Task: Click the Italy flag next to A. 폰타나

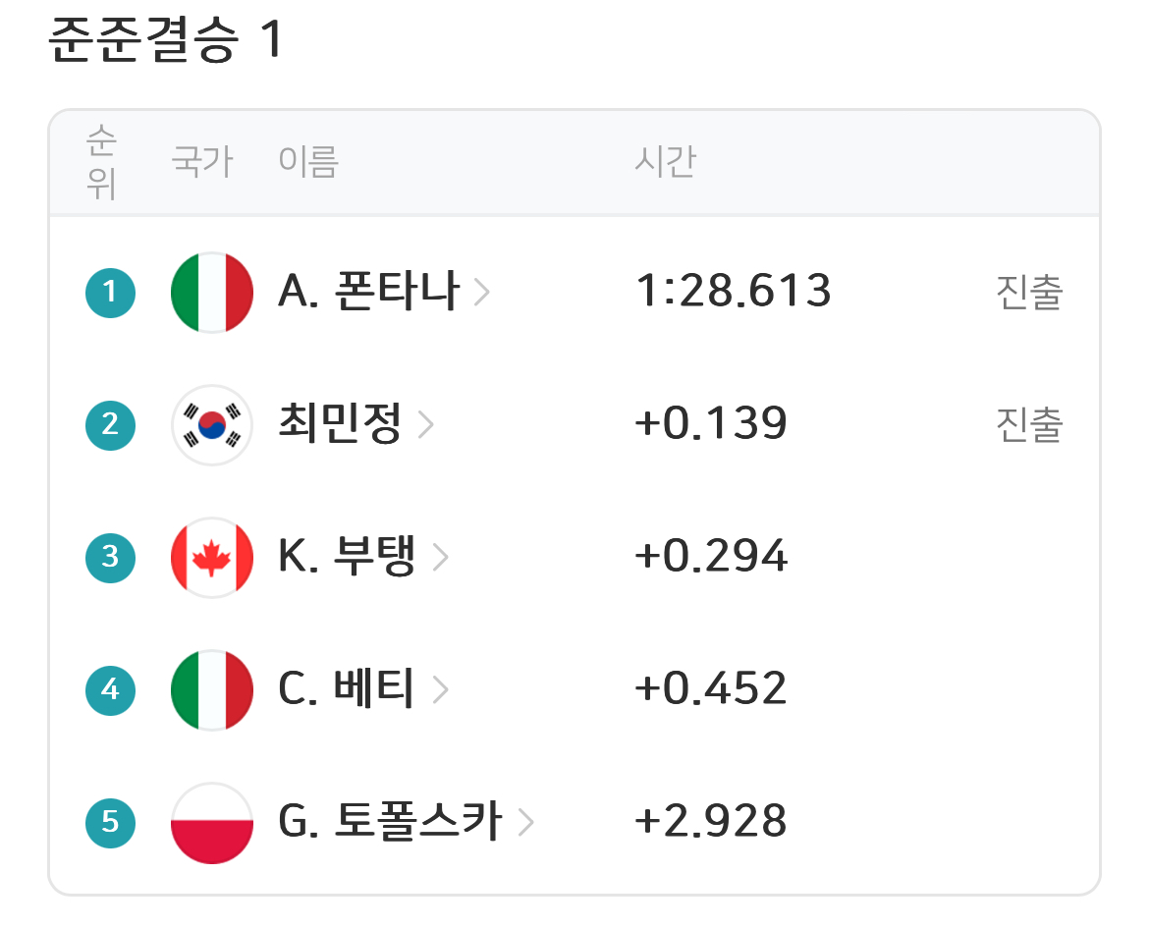Action: click(x=212, y=292)
